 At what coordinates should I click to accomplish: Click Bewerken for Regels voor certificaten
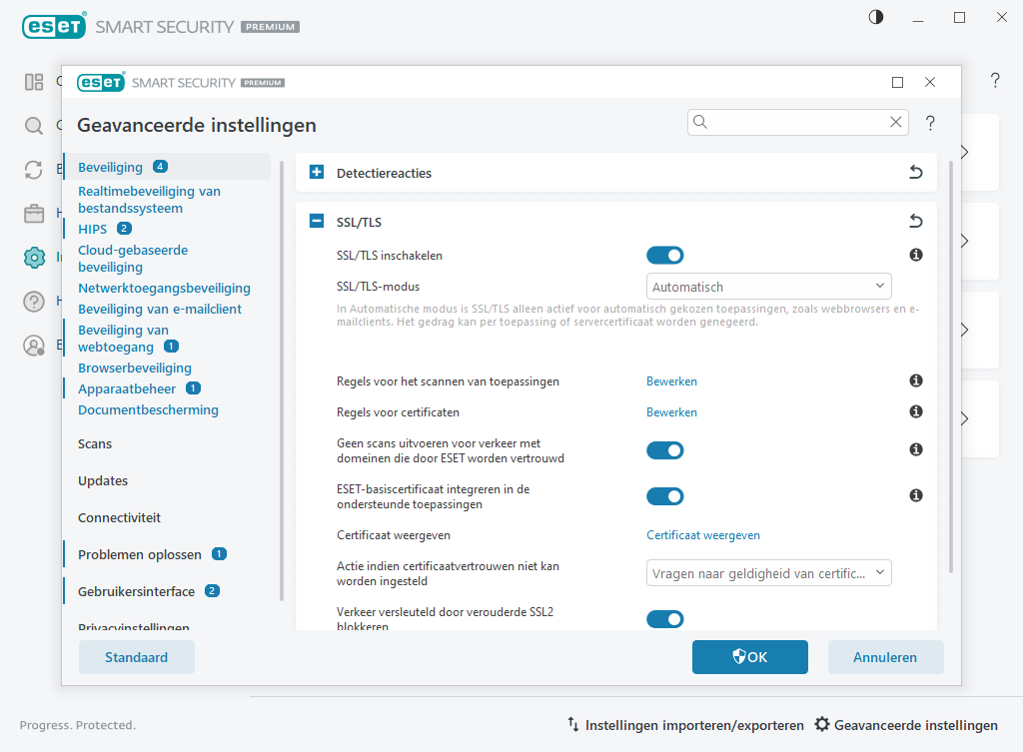(671, 411)
